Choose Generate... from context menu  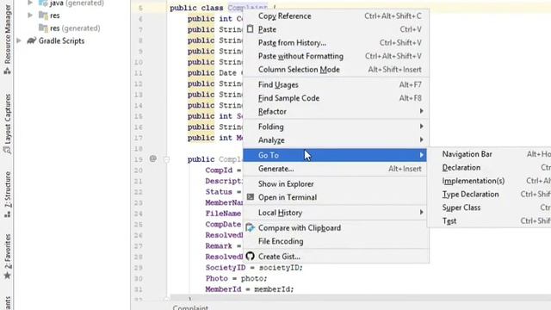point(336,169)
